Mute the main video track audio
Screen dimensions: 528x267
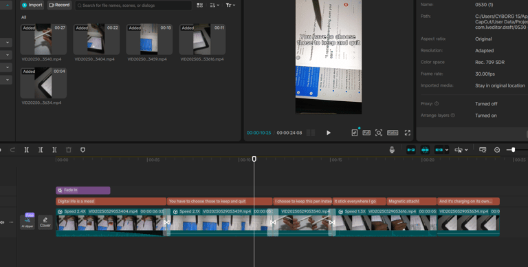tap(2, 222)
